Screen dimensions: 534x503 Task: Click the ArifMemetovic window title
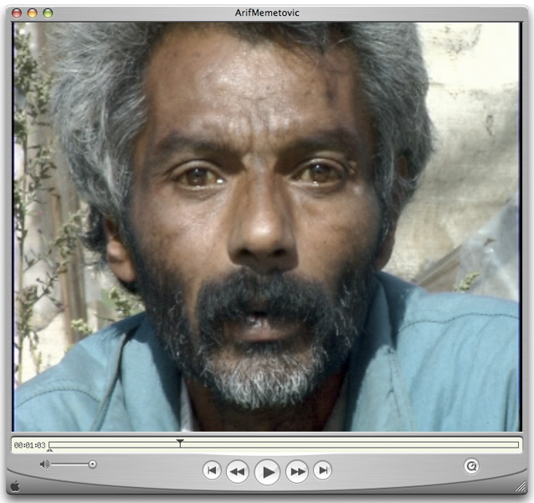pos(267,13)
